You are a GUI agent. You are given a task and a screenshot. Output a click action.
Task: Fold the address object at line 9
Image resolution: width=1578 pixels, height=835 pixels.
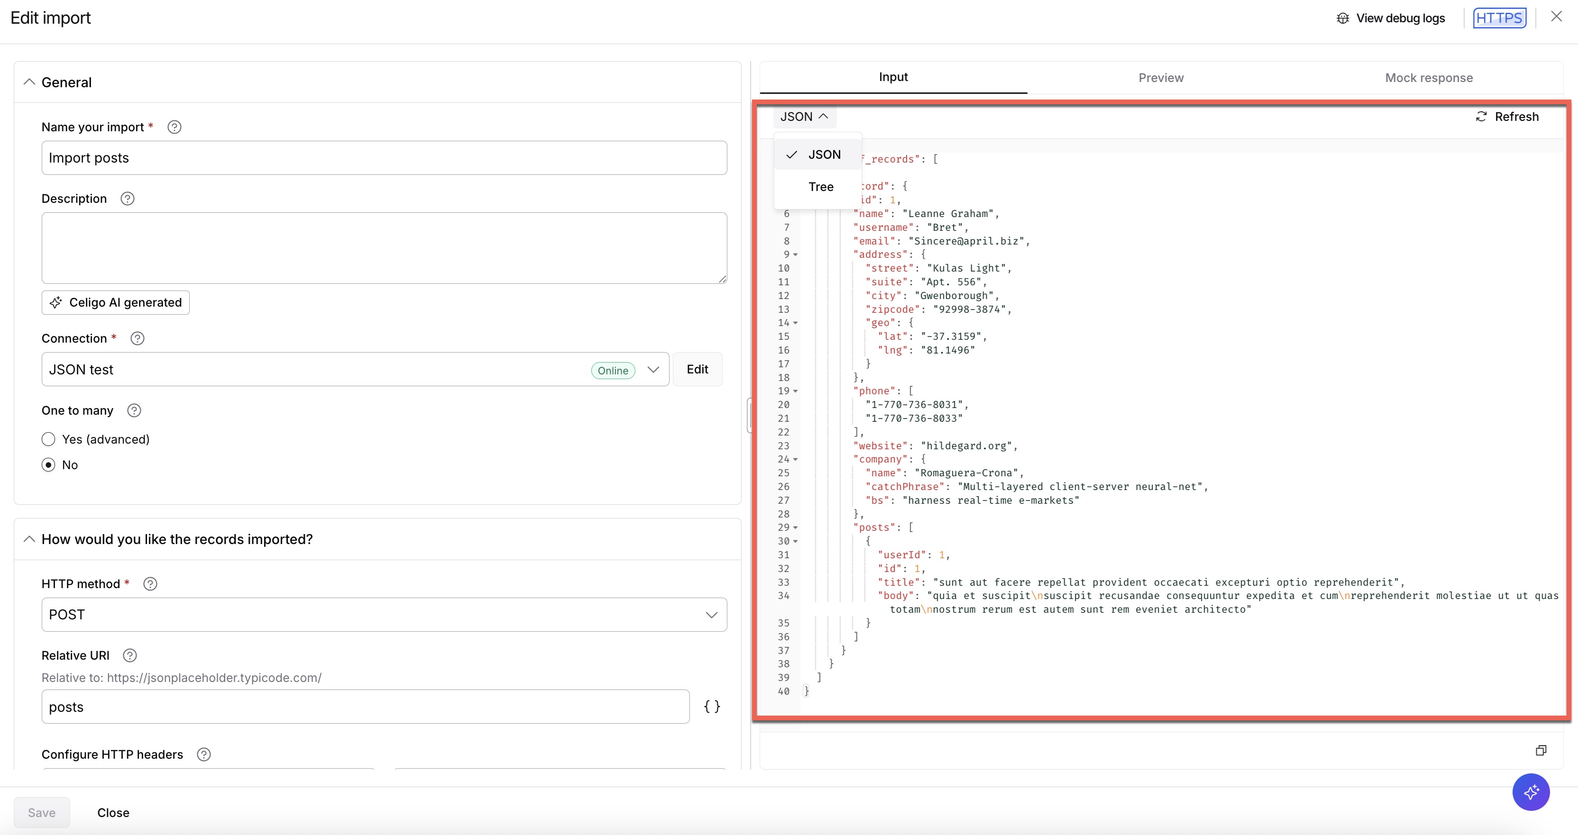(795, 254)
